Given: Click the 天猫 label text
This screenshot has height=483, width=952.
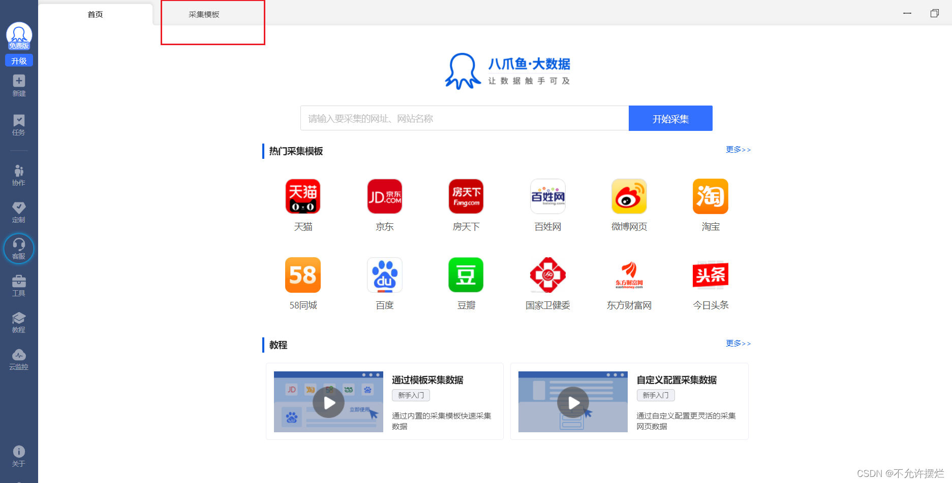Looking at the screenshot, I should pyautogui.click(x=303, y=227).
